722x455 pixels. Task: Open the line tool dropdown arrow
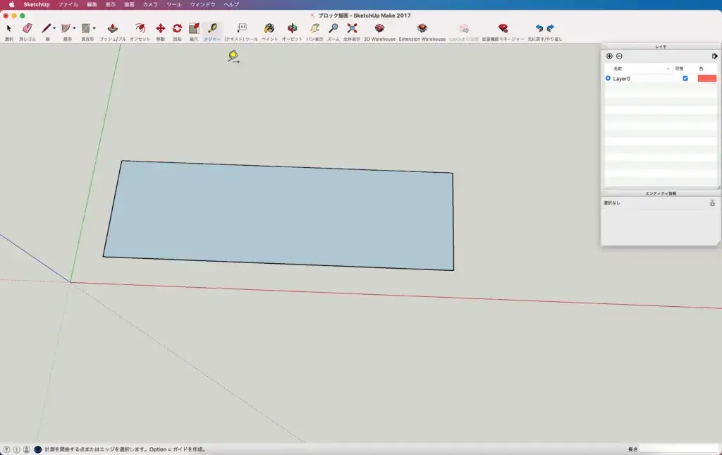[x=54, y=29]
